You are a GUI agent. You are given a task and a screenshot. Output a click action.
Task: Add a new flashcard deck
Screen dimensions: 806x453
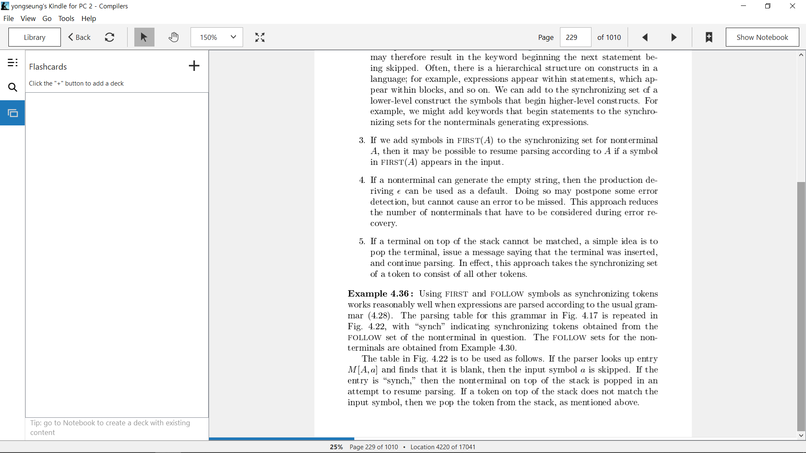[x=194, y=66]
